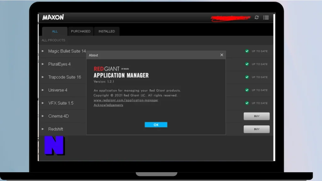This screenshot has height=181, width=322.
Task: Select Cinema 4D product name
Action: click(58, 116)
